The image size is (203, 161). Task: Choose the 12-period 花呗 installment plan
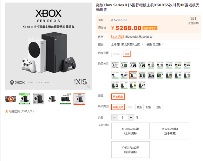tap(130, 150)
